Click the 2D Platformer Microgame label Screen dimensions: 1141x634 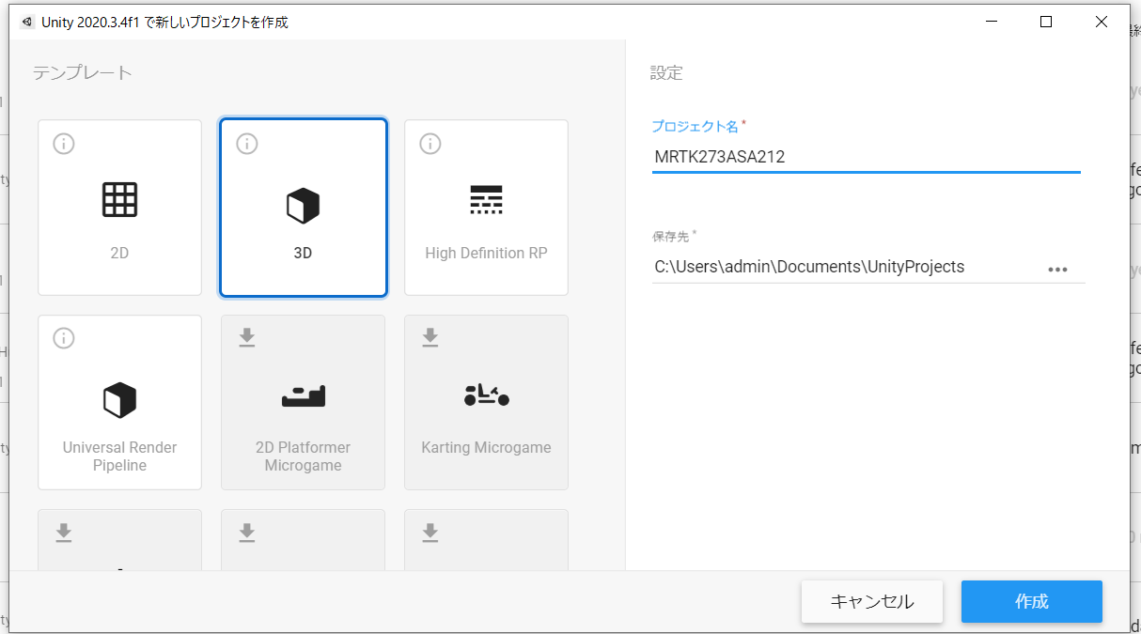pyautogui.click(x=303, y=456)
